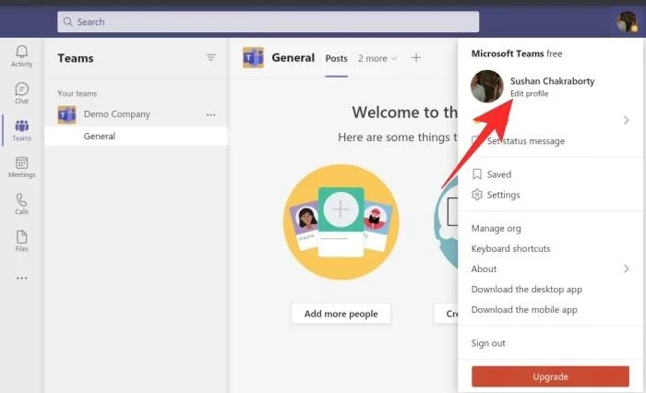Viewport: 646px width, 393px height.
Task: Click the profile avatar in top bar
Action: click(627, 22)
